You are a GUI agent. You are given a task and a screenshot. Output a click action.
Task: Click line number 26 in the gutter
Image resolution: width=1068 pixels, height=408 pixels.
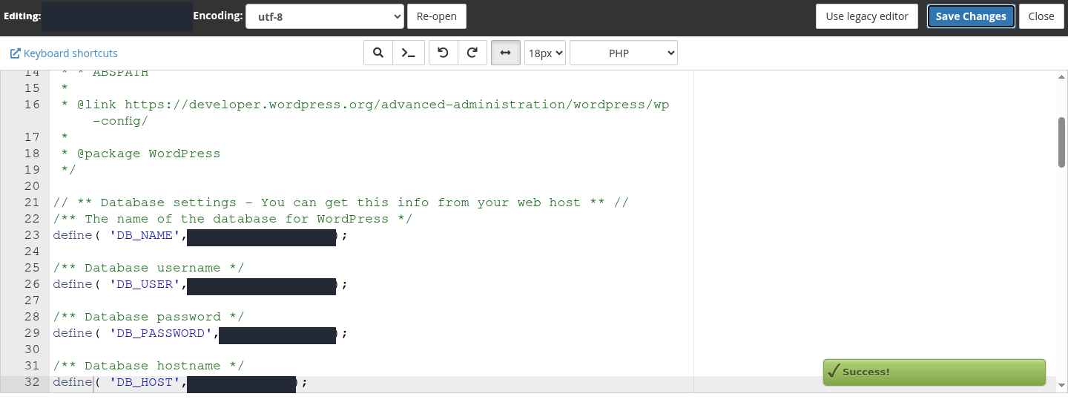pos(32,284)
